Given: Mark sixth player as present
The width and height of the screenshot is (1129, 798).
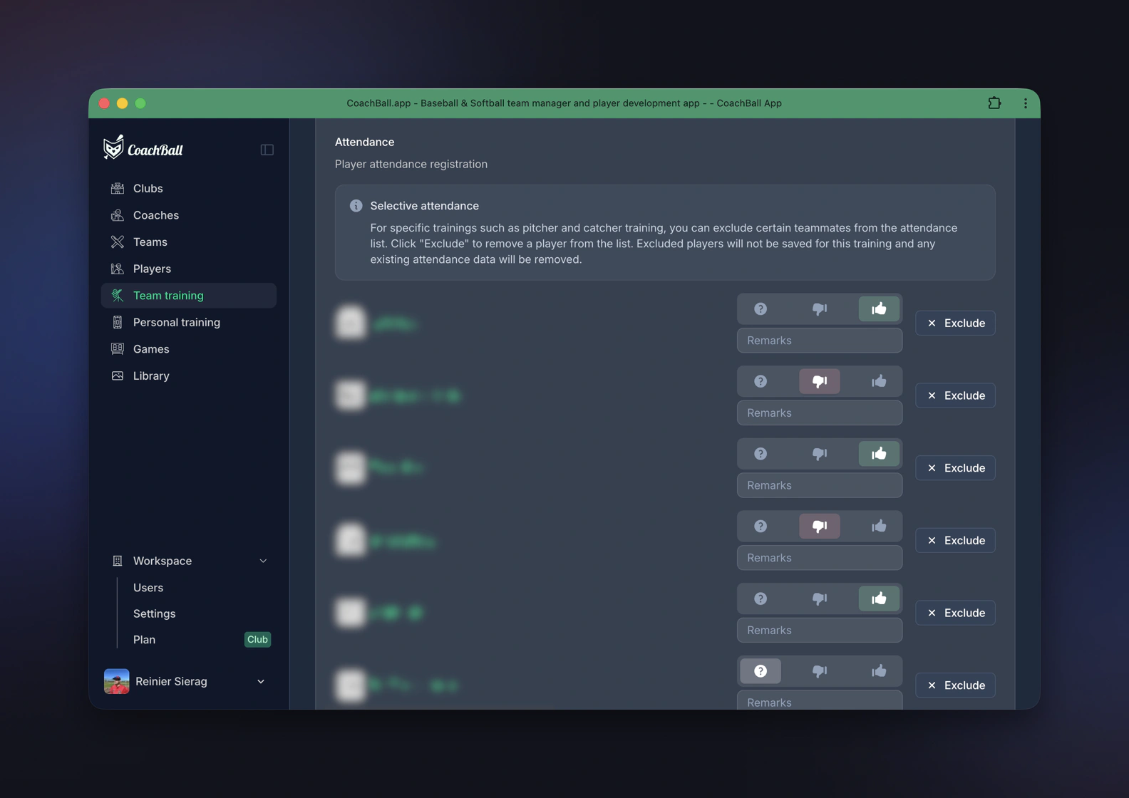Looking at the screenshot, I should coord(879,671).
